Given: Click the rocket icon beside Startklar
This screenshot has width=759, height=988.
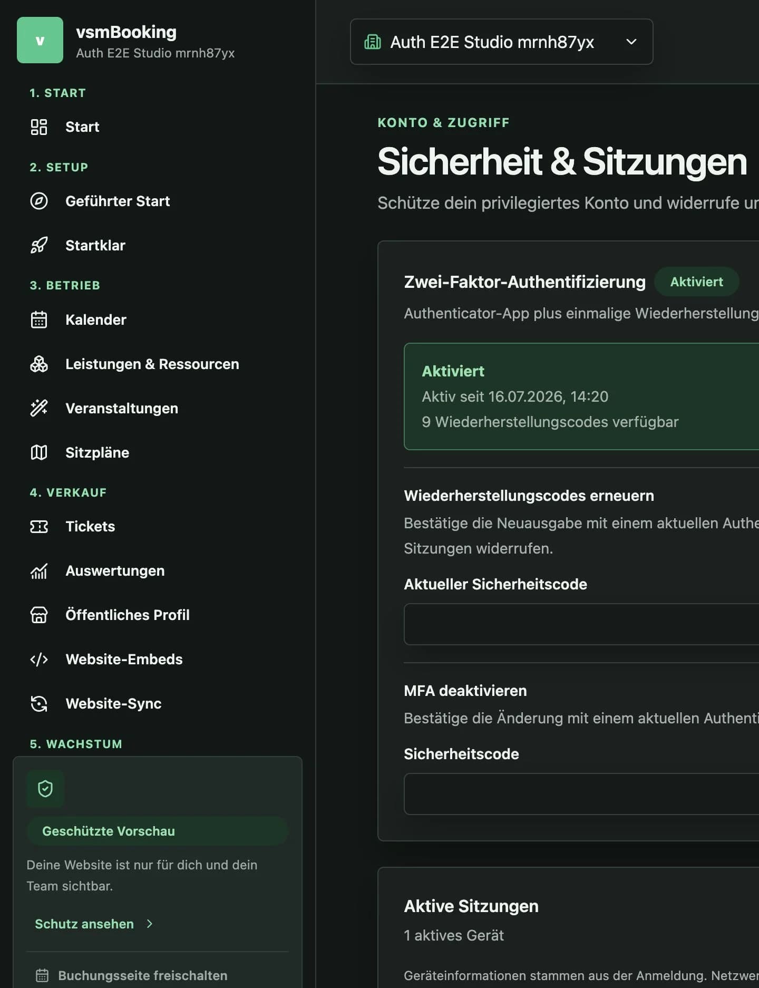Looking at the screenshot, I should [39, 245].
